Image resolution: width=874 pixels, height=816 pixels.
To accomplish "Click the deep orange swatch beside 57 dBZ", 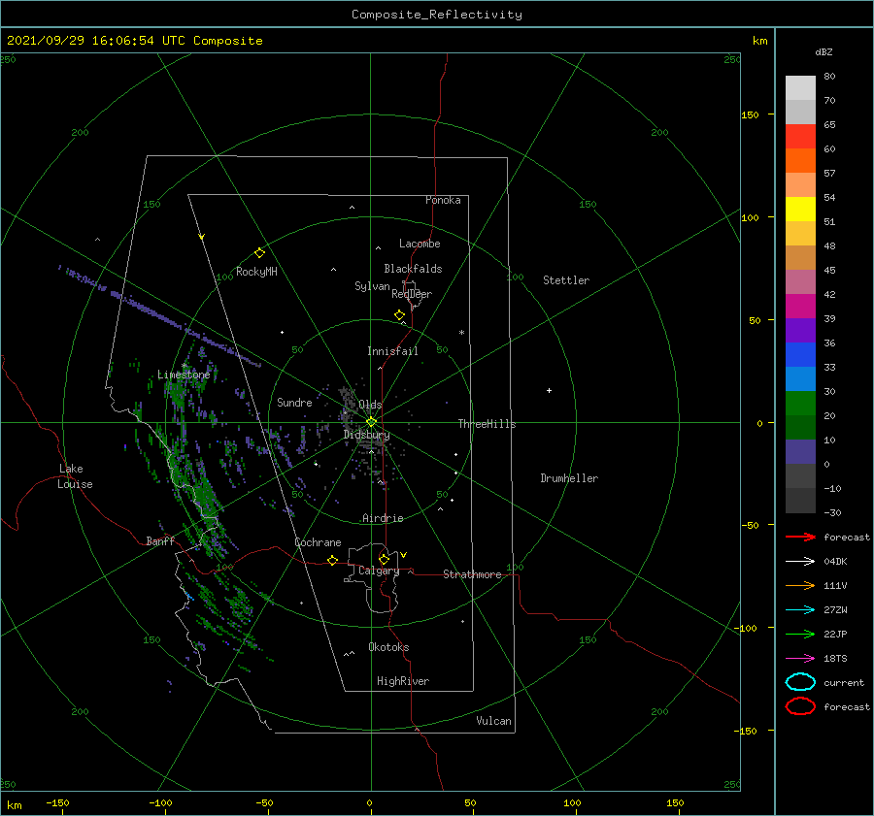I will 800,160.
